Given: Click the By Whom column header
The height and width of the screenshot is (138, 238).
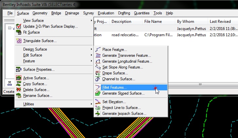Looking at the screenshot, I should 191,22.
